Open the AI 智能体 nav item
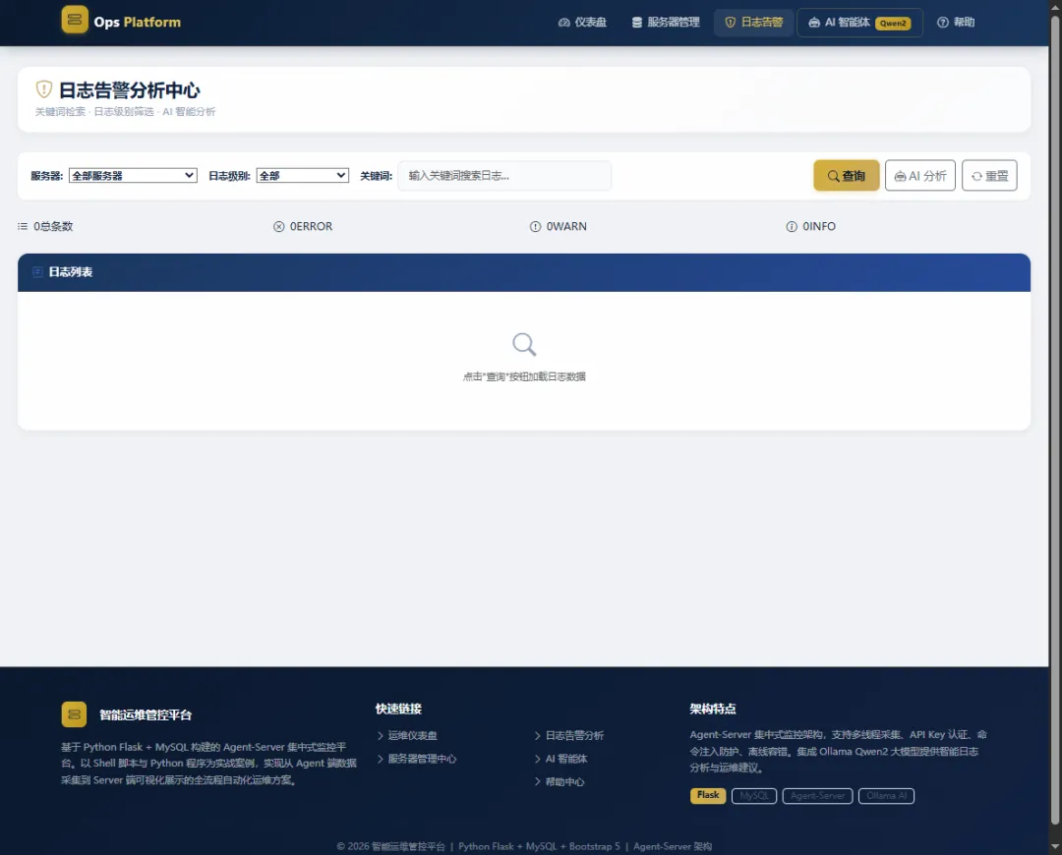The image size is (1062, 855). click(859, 23)
